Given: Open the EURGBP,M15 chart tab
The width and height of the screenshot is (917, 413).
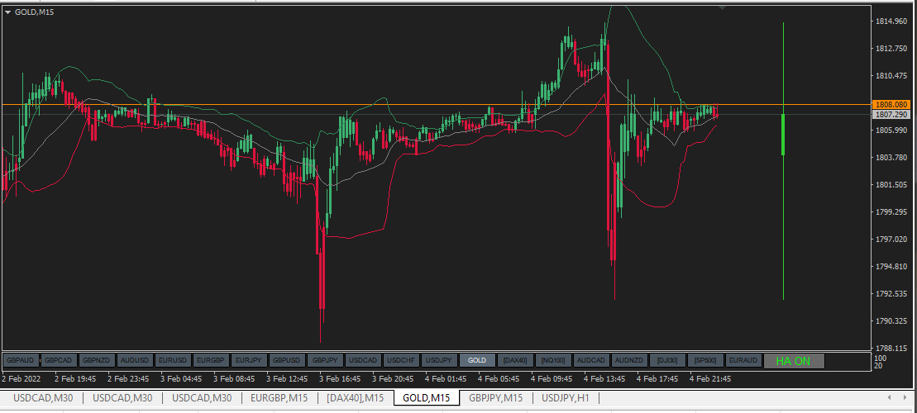Looking at the screenshot, I should point(279,398).
